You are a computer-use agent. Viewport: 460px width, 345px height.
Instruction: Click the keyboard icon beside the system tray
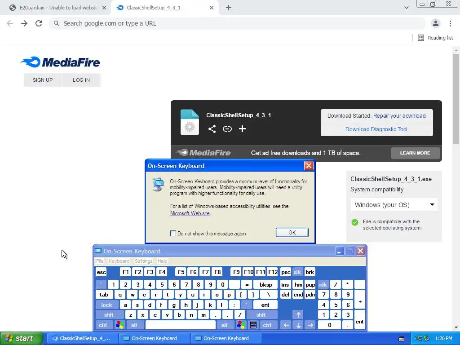402,339
